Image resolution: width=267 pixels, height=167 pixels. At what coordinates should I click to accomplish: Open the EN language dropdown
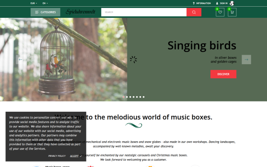45,3
